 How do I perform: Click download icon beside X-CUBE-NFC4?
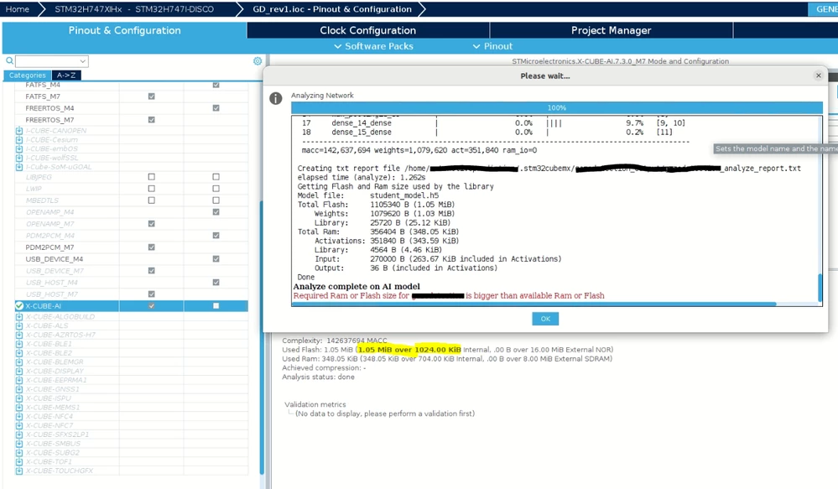(x=19, y=417)
